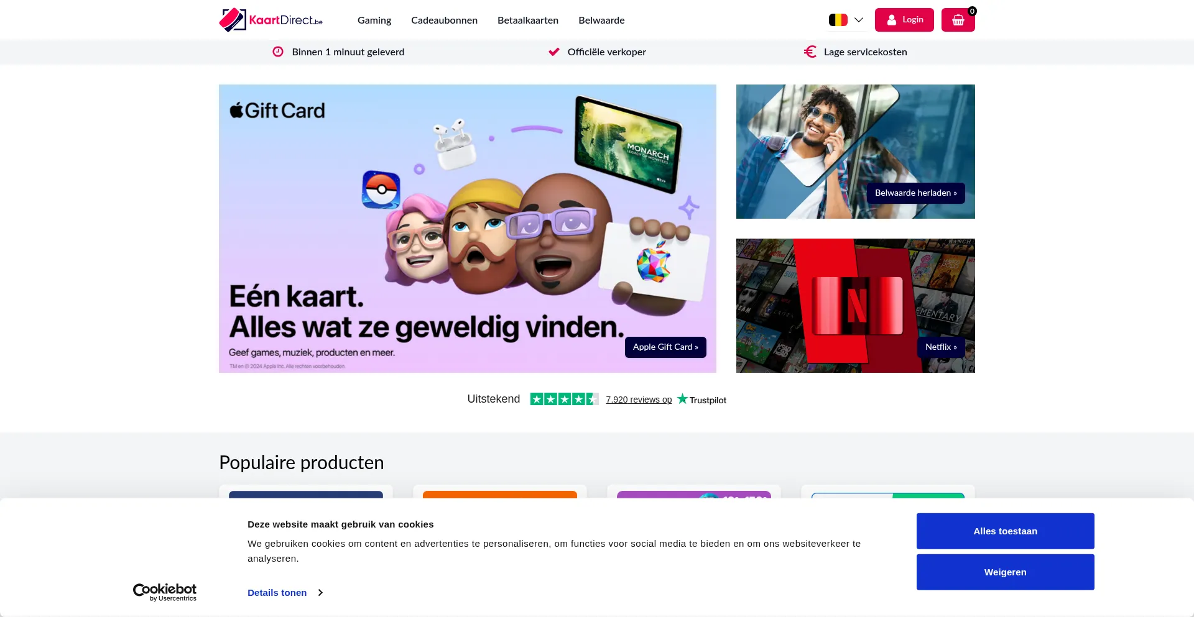This screenshot has width=1194, height=617.
Task: Expand Details tonen in cookie banner
Action: (285, 593)
